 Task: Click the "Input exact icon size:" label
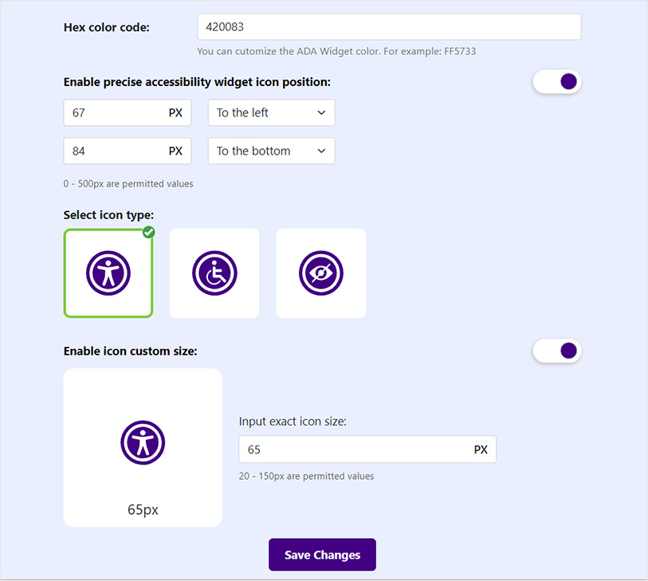tap(293, 422)
